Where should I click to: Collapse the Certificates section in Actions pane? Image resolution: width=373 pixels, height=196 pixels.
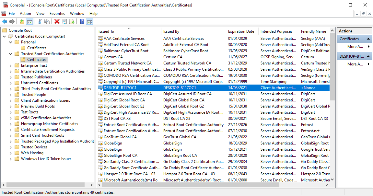click(x=368, y=39)
